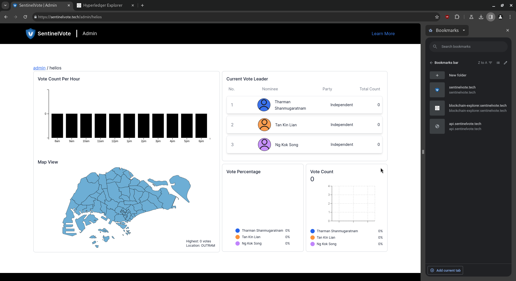Click Tan Kin Lian's orange dot in Vote Count legend
Image resolution: width=516 pixels, height=281 pixels.
click(312, 238)
